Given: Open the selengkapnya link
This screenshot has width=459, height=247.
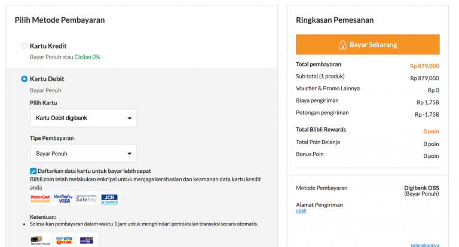Looking at the screenshot, I should [425, 245].
